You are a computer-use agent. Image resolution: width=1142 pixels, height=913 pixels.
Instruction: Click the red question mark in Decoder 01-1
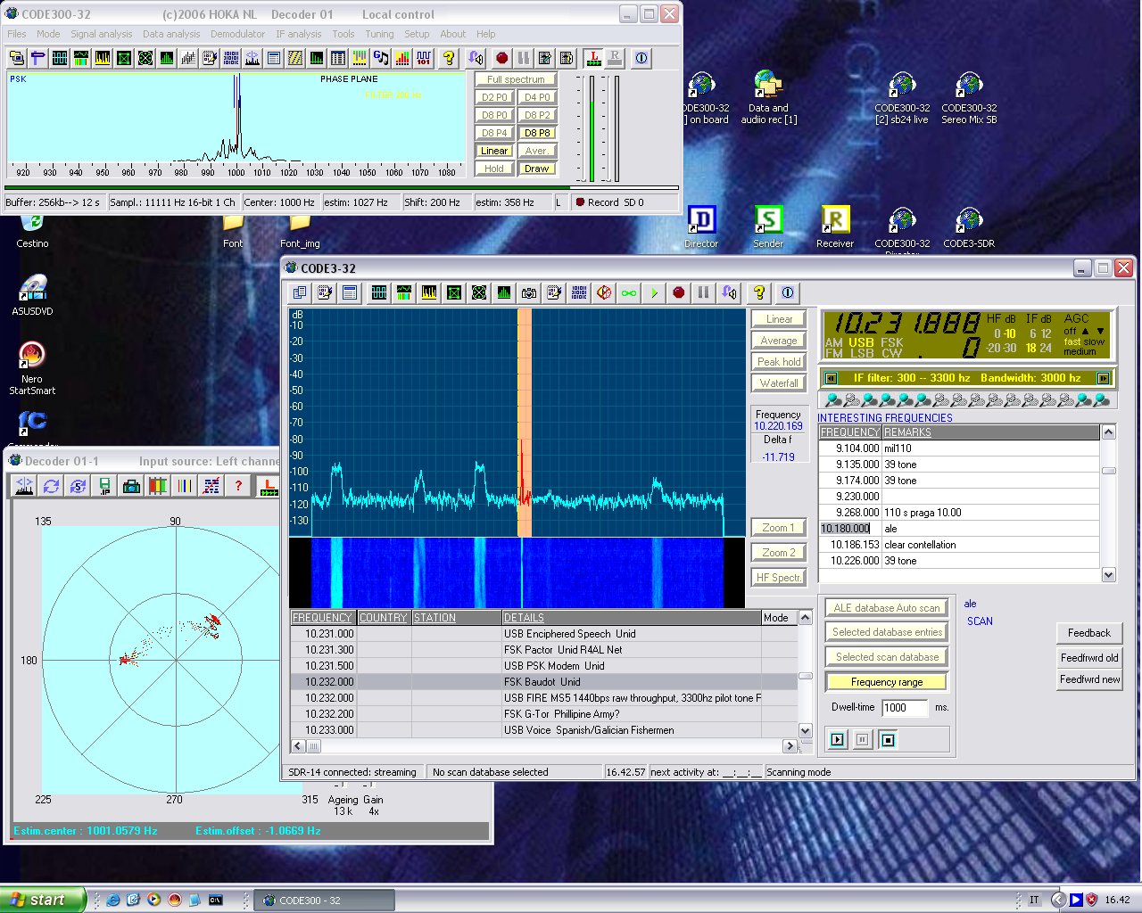click(238, 486)
